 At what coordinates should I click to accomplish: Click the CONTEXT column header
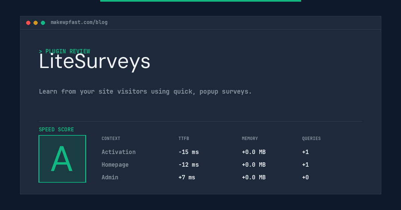[x=111, y=138]
